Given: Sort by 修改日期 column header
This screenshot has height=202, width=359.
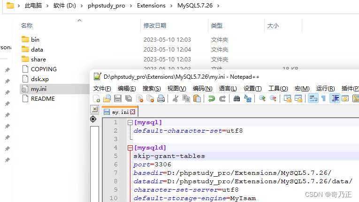Looking at the screenshot, I should 155,26.
